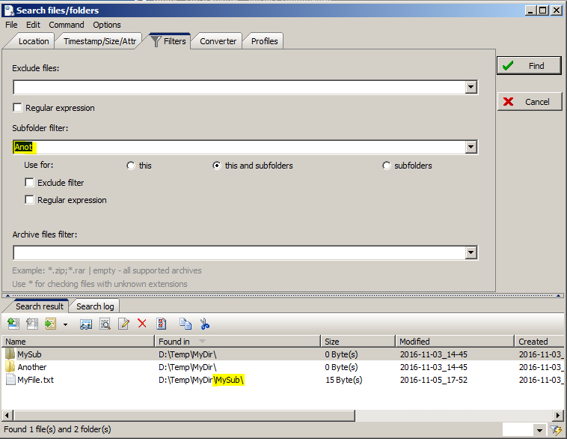Enable the Exclude filter checkbox
The width and height of the screenshot is (567, 439).
pyautogui.click(x=30, y=183)
